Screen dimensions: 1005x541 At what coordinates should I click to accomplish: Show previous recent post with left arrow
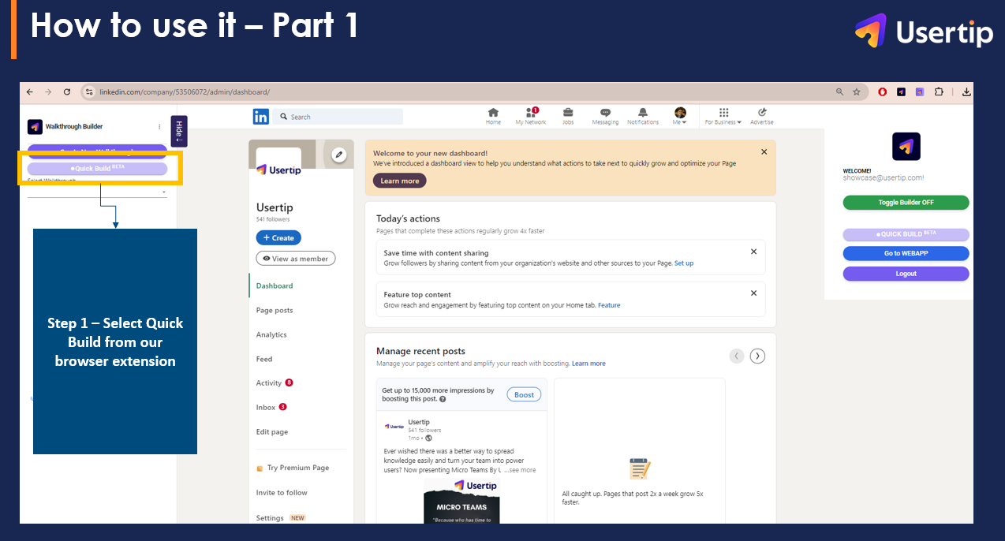click(x=737, y=356)
